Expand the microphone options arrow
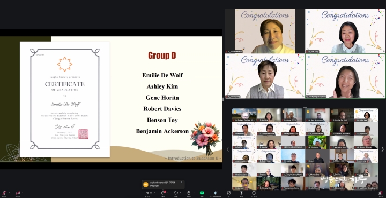 (9, 193)
